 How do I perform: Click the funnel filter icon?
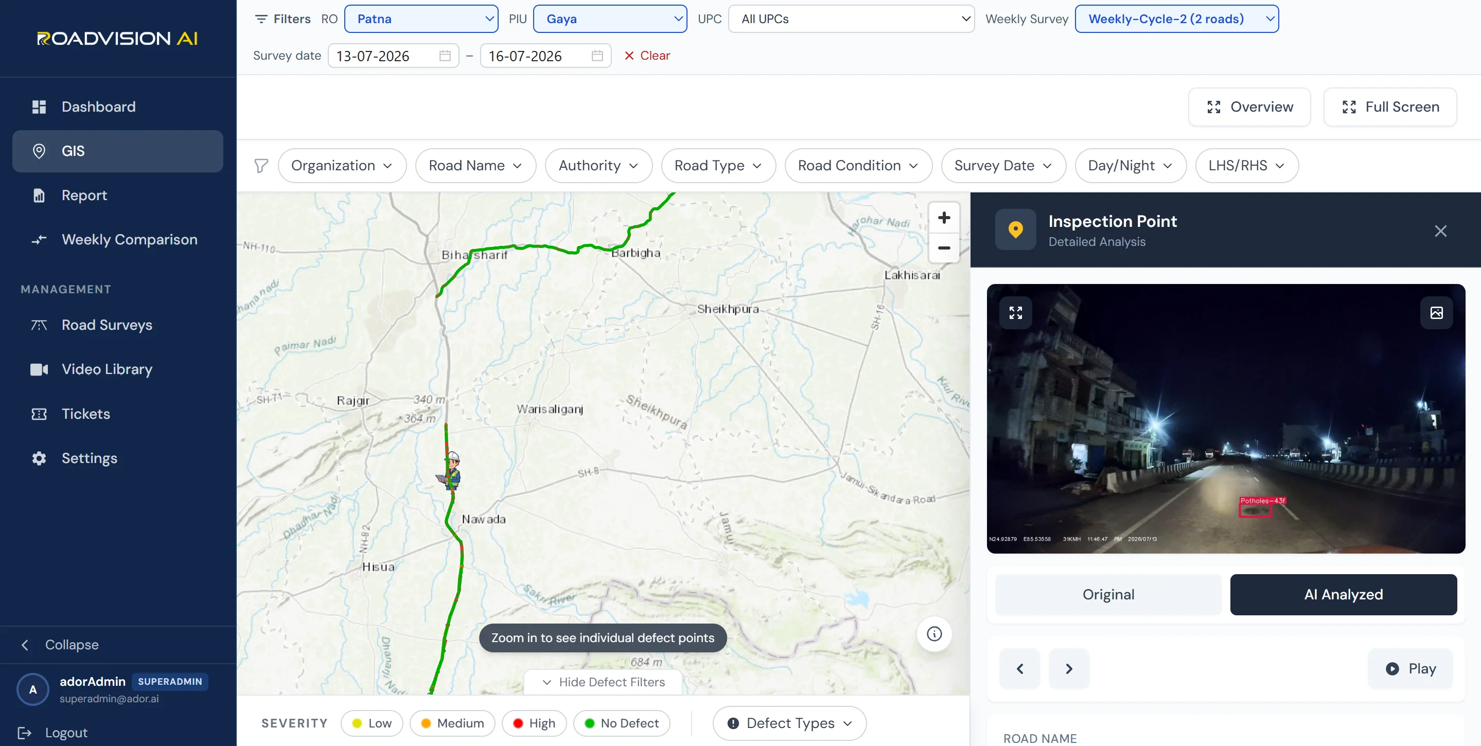tap(261, 166)
